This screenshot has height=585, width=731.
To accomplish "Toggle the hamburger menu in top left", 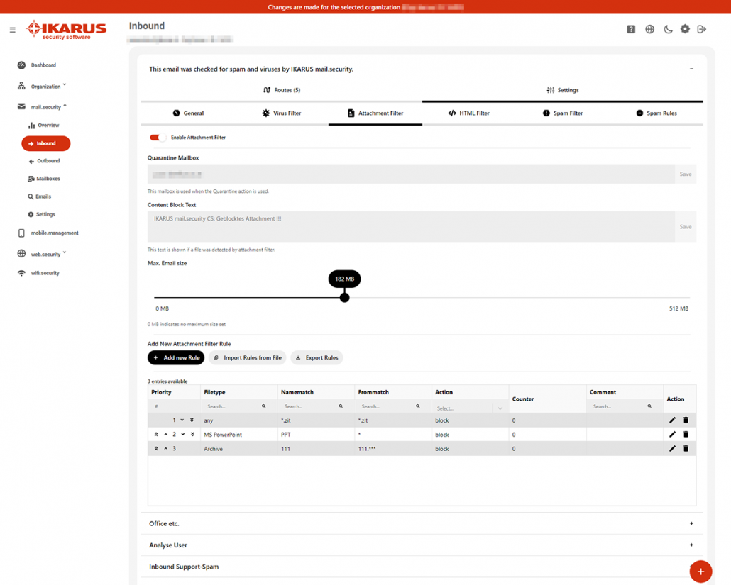I will [12, 30].
